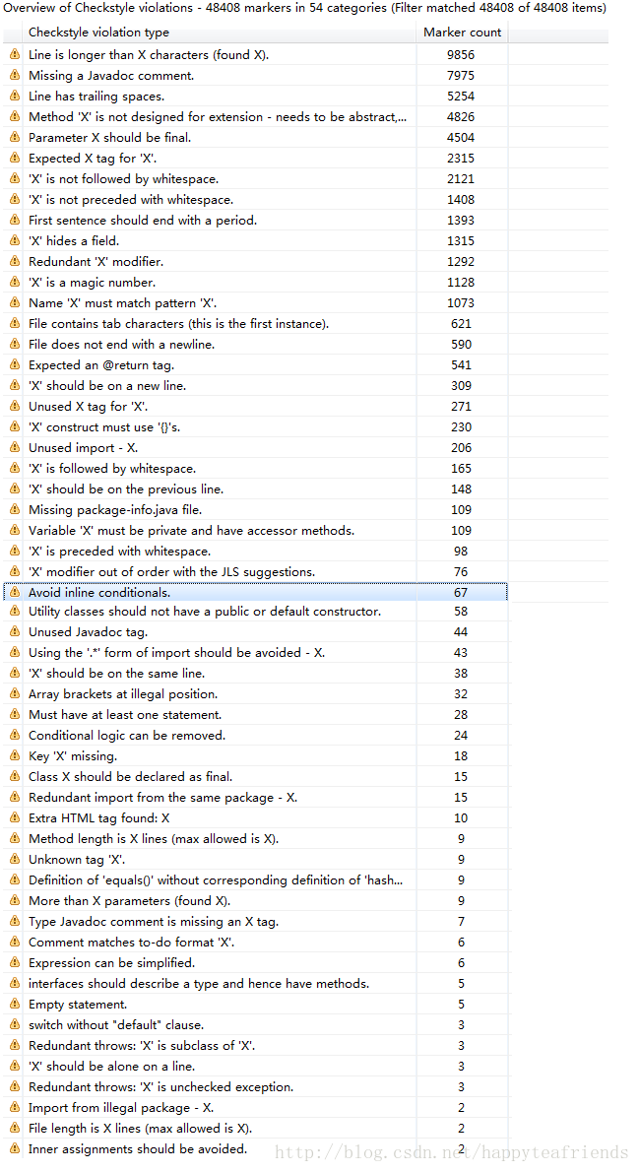This screenshot has height=1172, width=640.
Task: Select ''X' is followed by whitespace.' row
Action: tap(256, 468)
